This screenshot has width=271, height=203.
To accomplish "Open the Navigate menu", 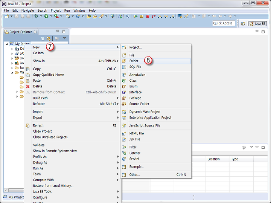I will pos(27,11).
